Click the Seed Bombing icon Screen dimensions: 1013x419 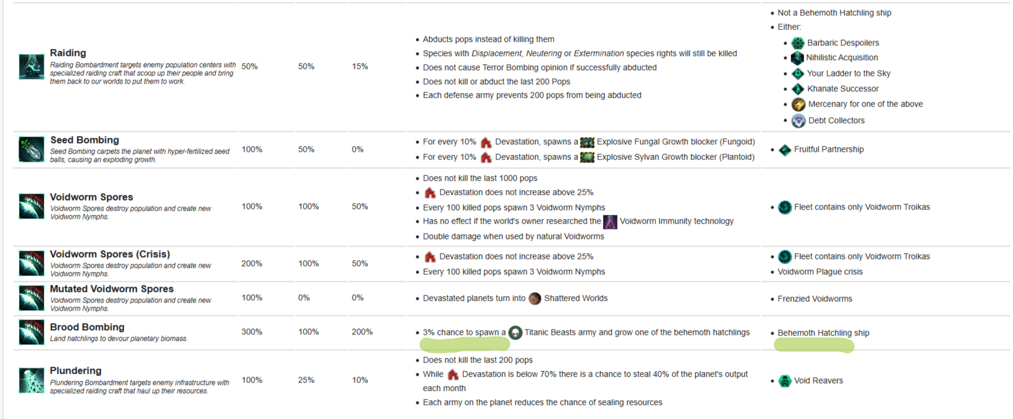[31, 149]
